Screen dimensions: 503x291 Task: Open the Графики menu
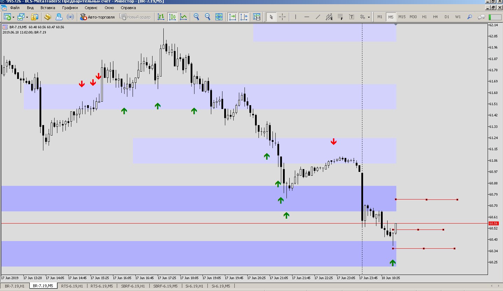(x=70, y=7)
